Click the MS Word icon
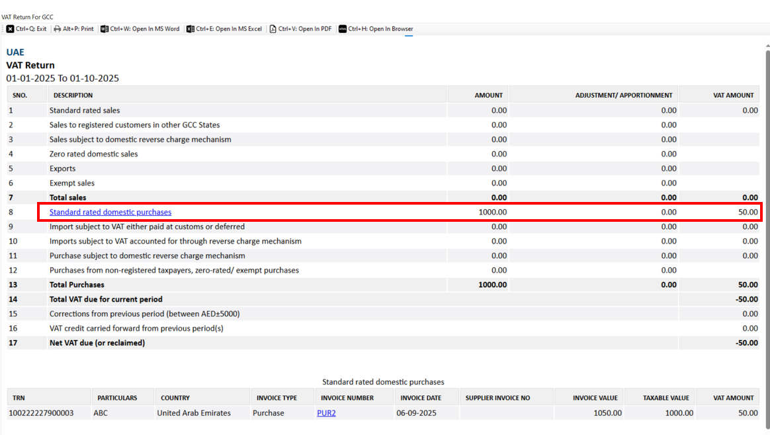Screen dimensions: 770x435 (x=104, y=29)
